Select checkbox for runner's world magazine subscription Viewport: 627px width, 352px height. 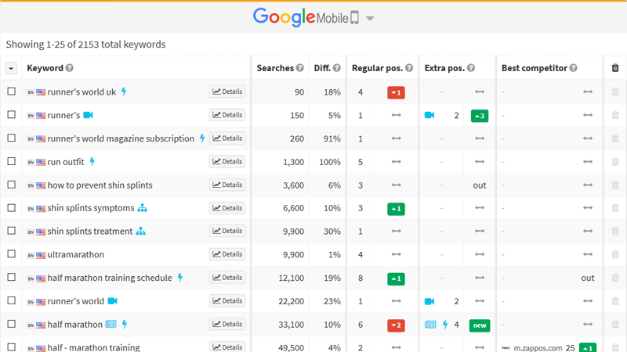(11, 138)
